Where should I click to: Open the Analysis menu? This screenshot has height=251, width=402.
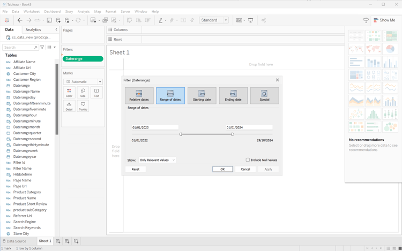click(83, 11)
